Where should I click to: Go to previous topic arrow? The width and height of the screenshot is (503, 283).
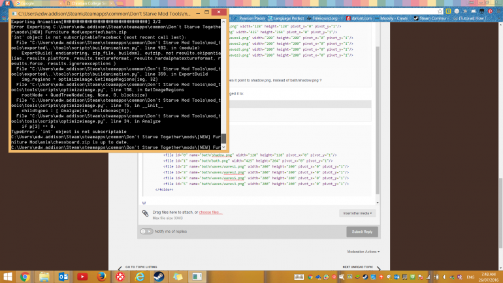pyautogui.click(x=120, y=268)
